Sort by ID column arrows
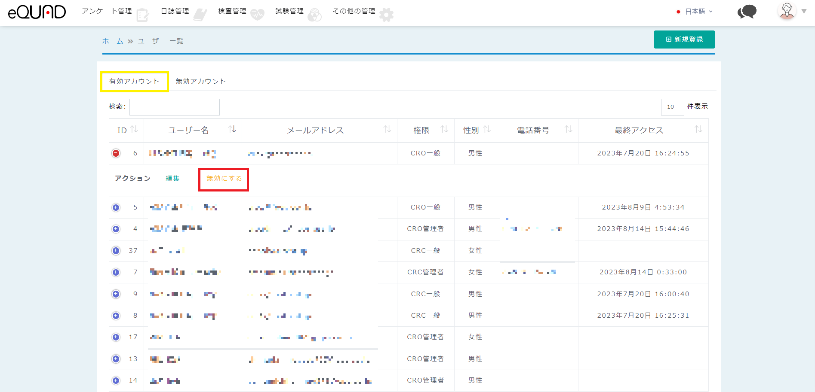 [x=134, y=130]
